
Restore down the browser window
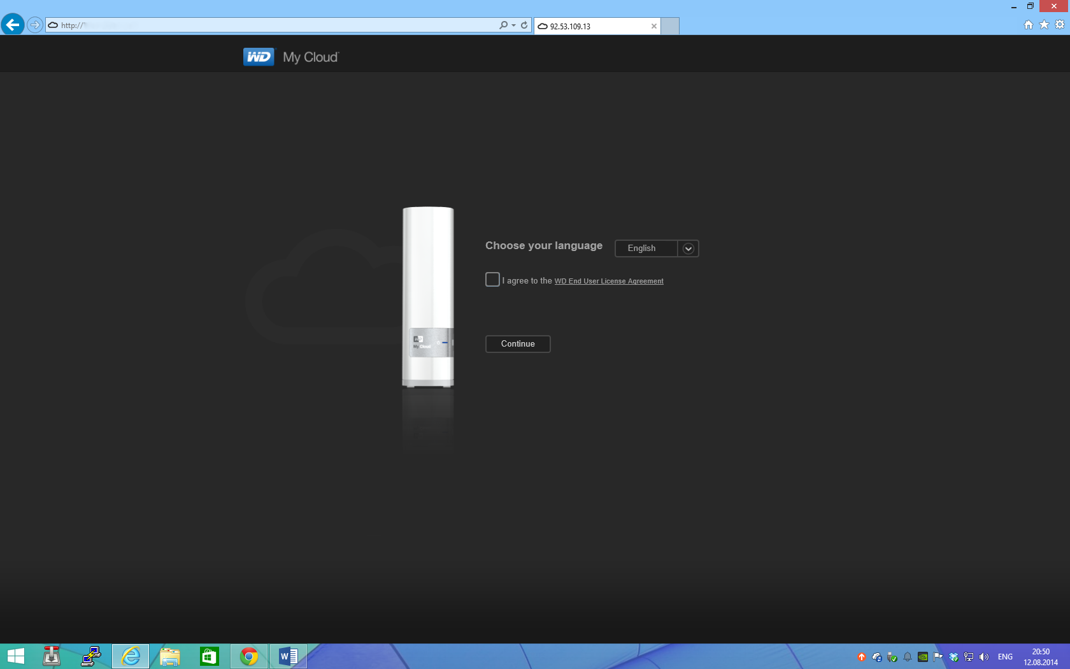click(x=1030, y=6)
